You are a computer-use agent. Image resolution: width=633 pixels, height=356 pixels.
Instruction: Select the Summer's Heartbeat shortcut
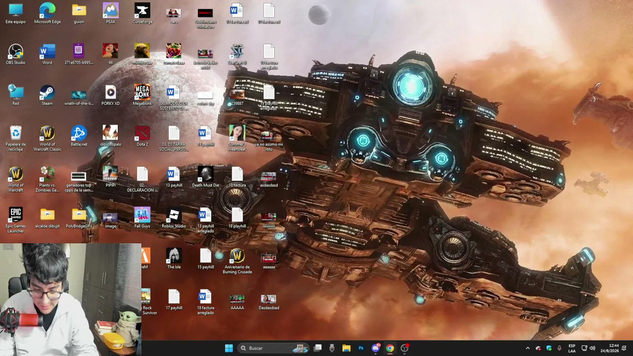(237, 138)
